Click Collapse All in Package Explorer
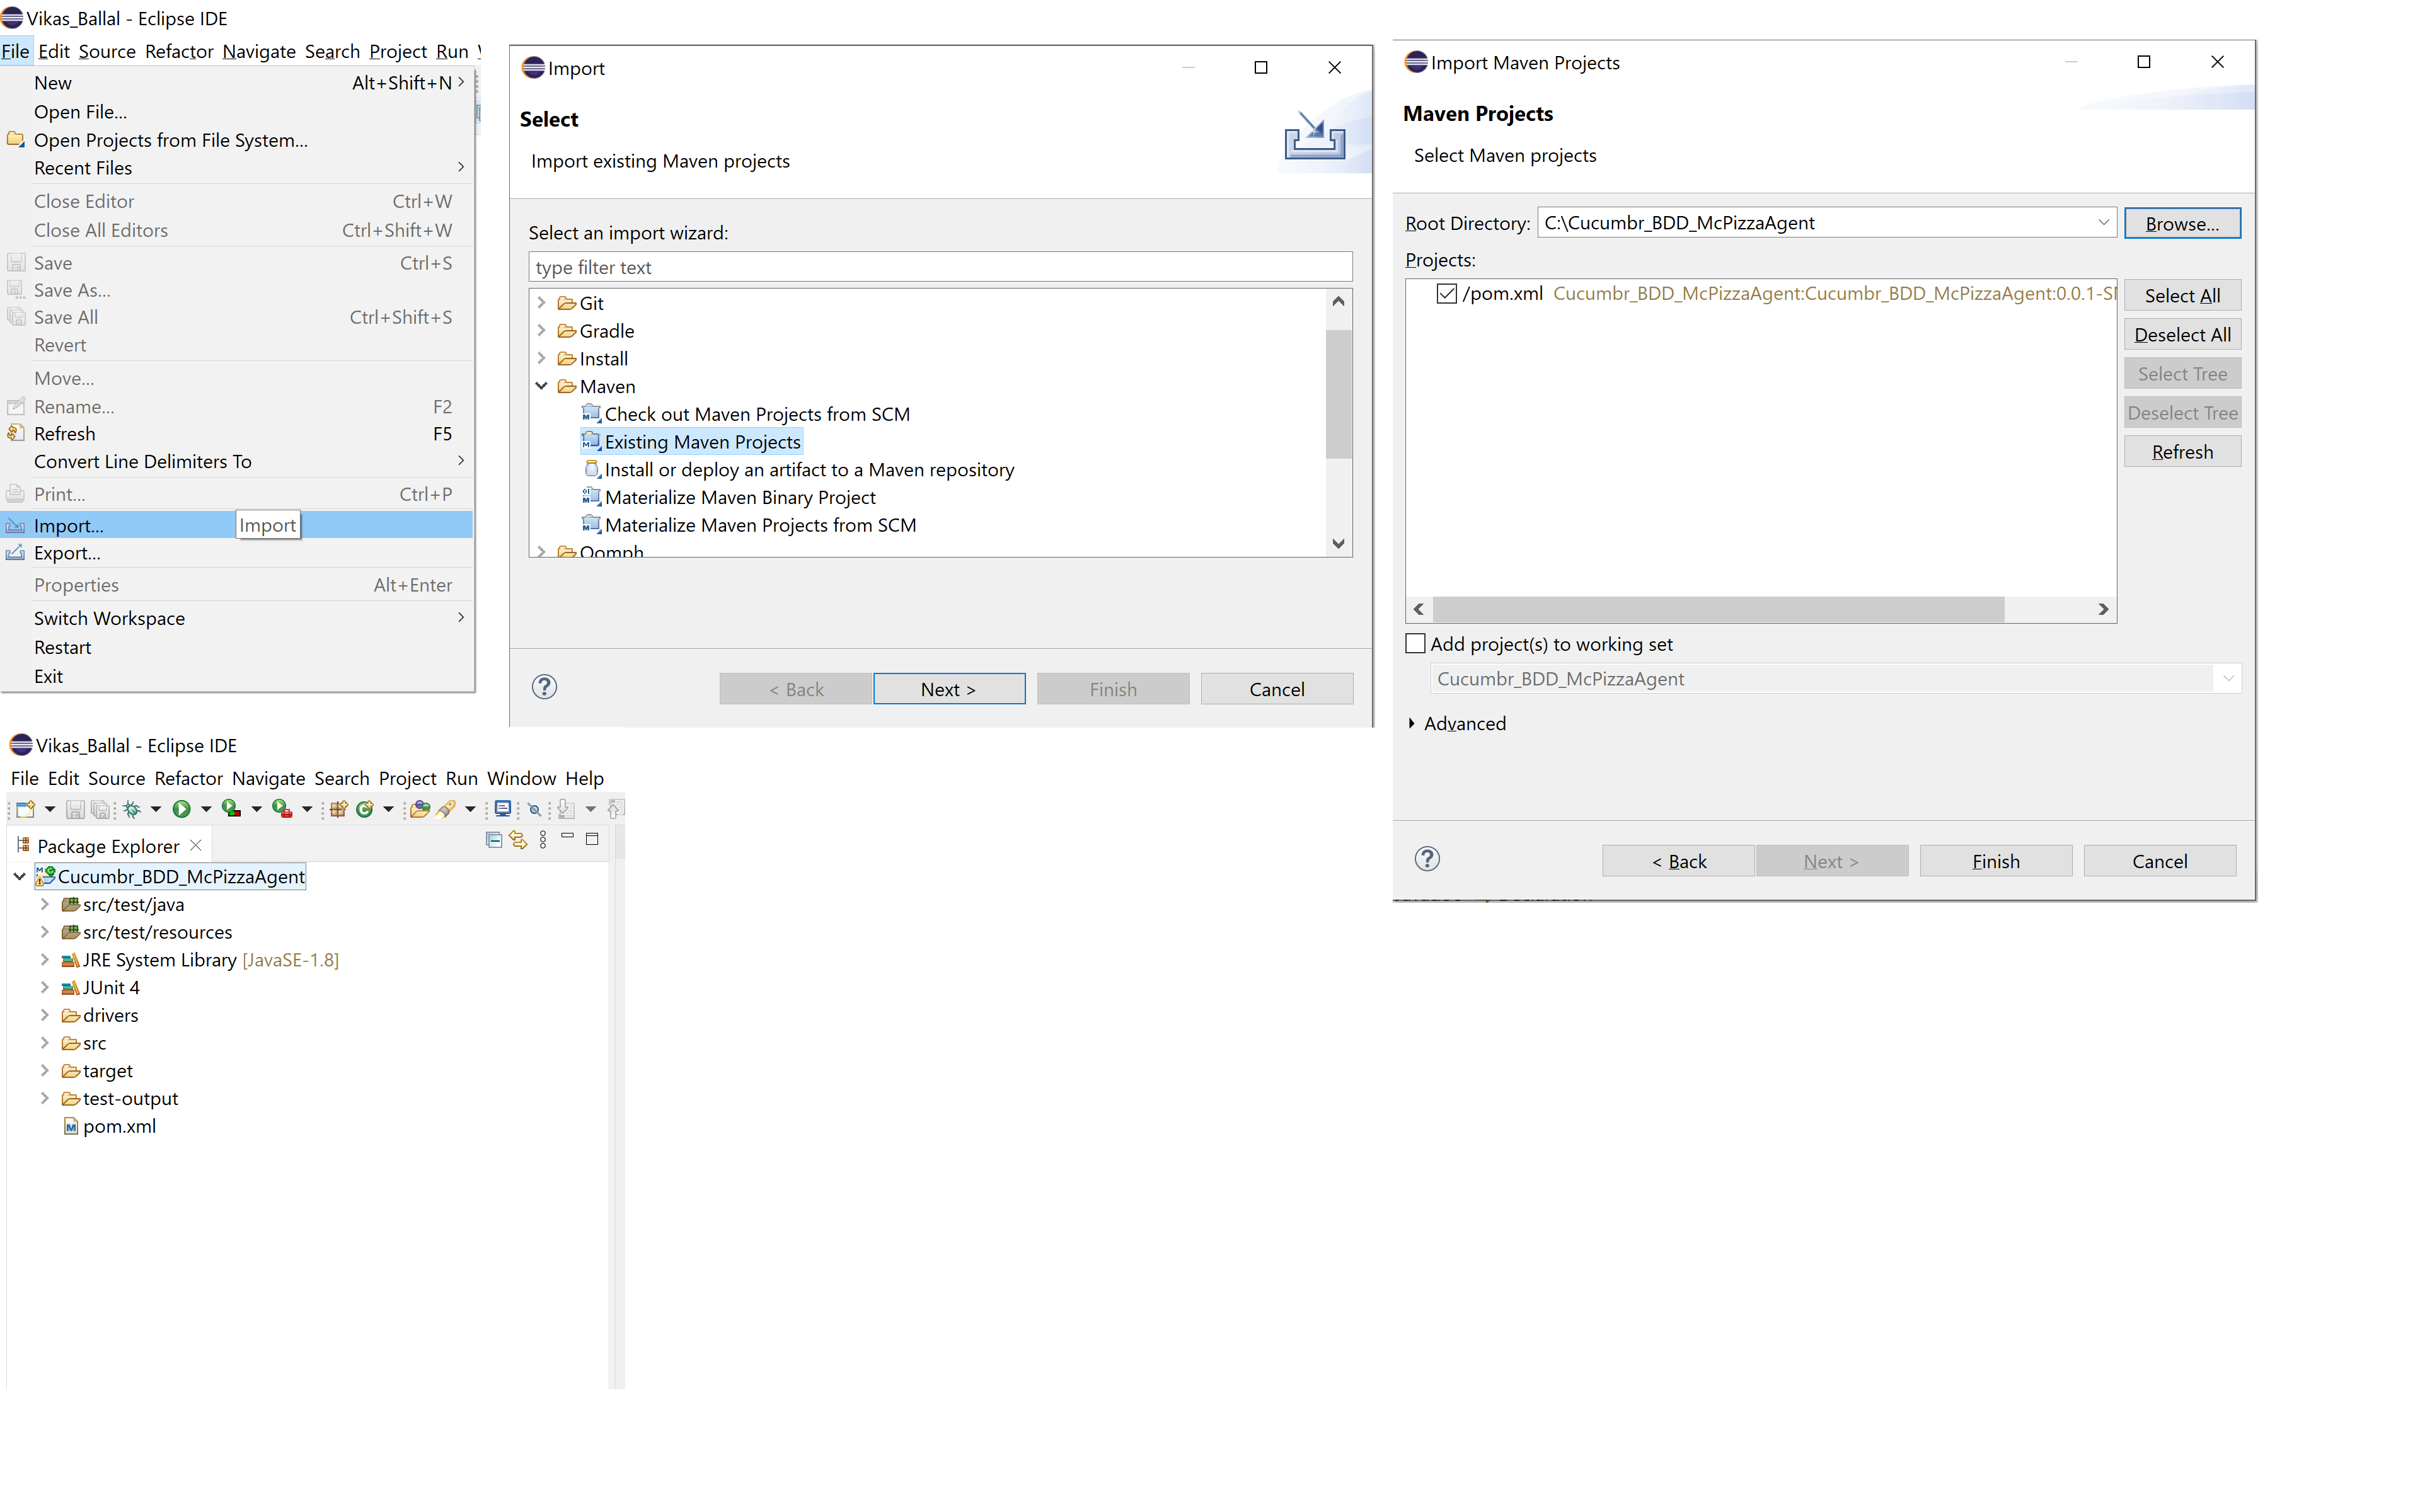 493,840
